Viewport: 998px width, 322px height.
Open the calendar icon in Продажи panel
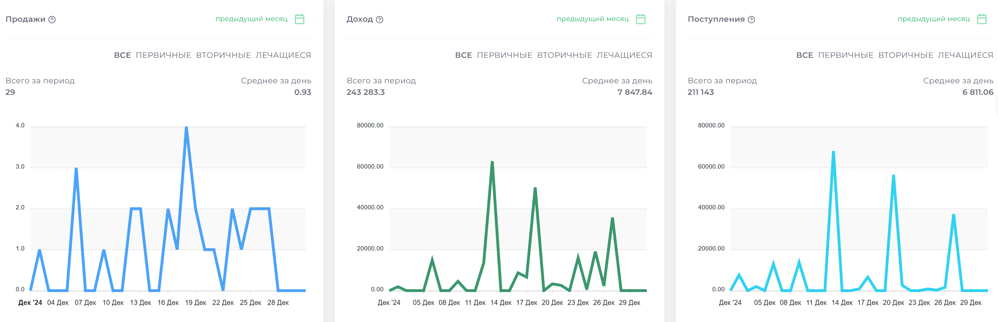[x=300, y=19]
